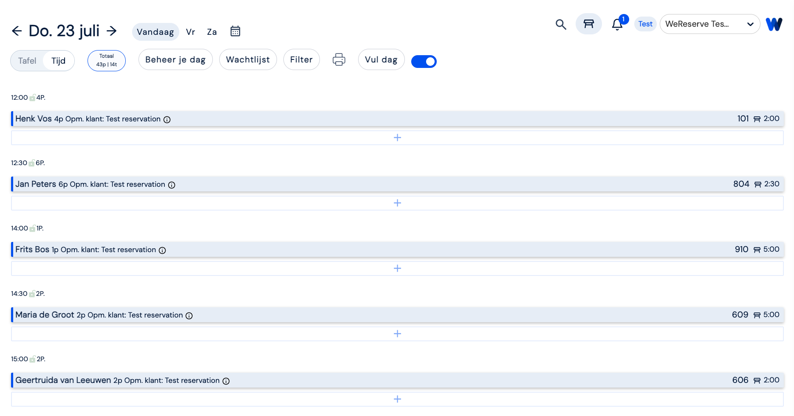Screen dimensions: 794x416
Task: Click the WeReserve W logo
Action: click(774, 24)
